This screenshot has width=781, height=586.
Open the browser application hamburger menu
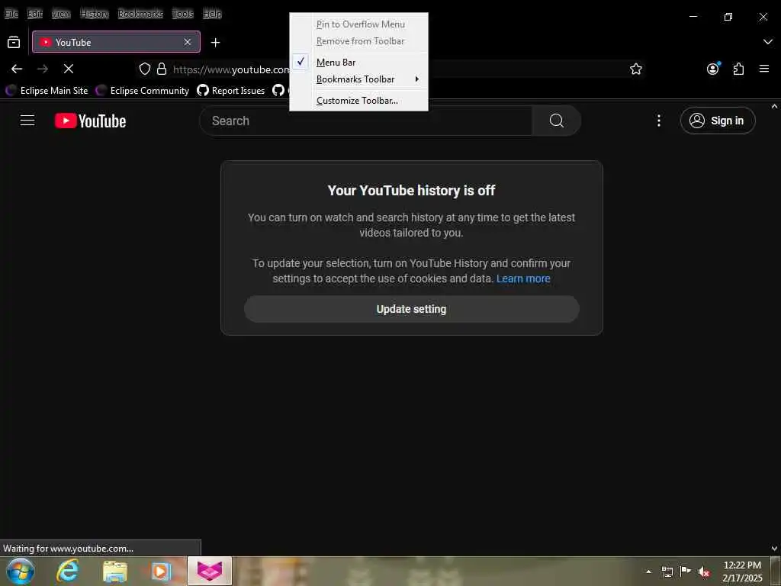764,69
